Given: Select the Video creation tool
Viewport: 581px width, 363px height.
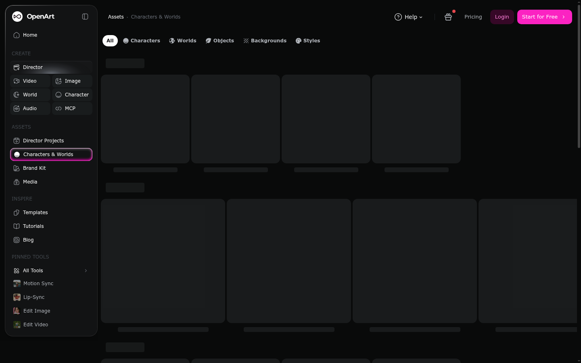Looking at the screenshot, I should tap(30, 81).
